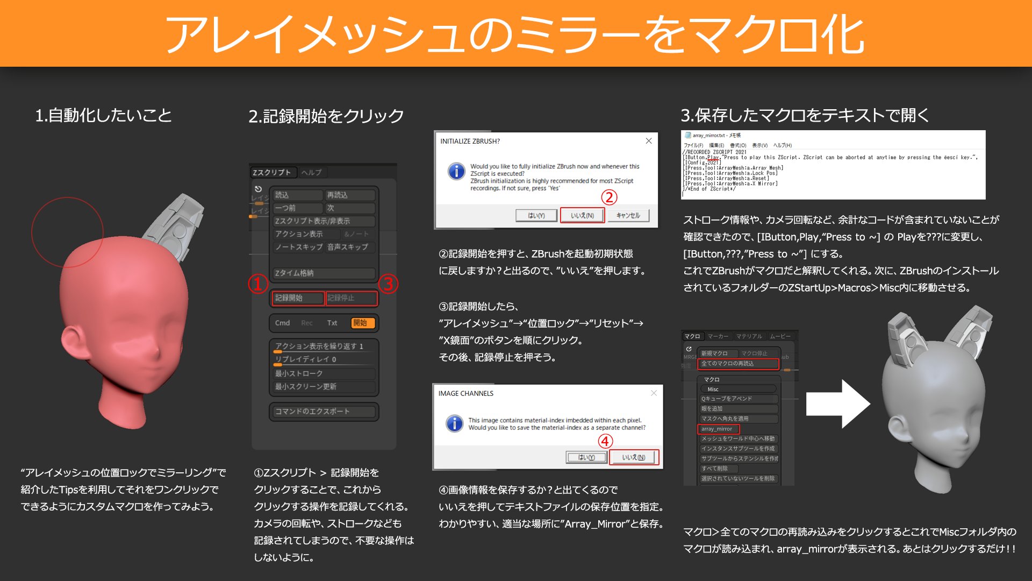
Task: Click the info icon in IMAGE CHANNELS dialog
Action: [454, 423]
